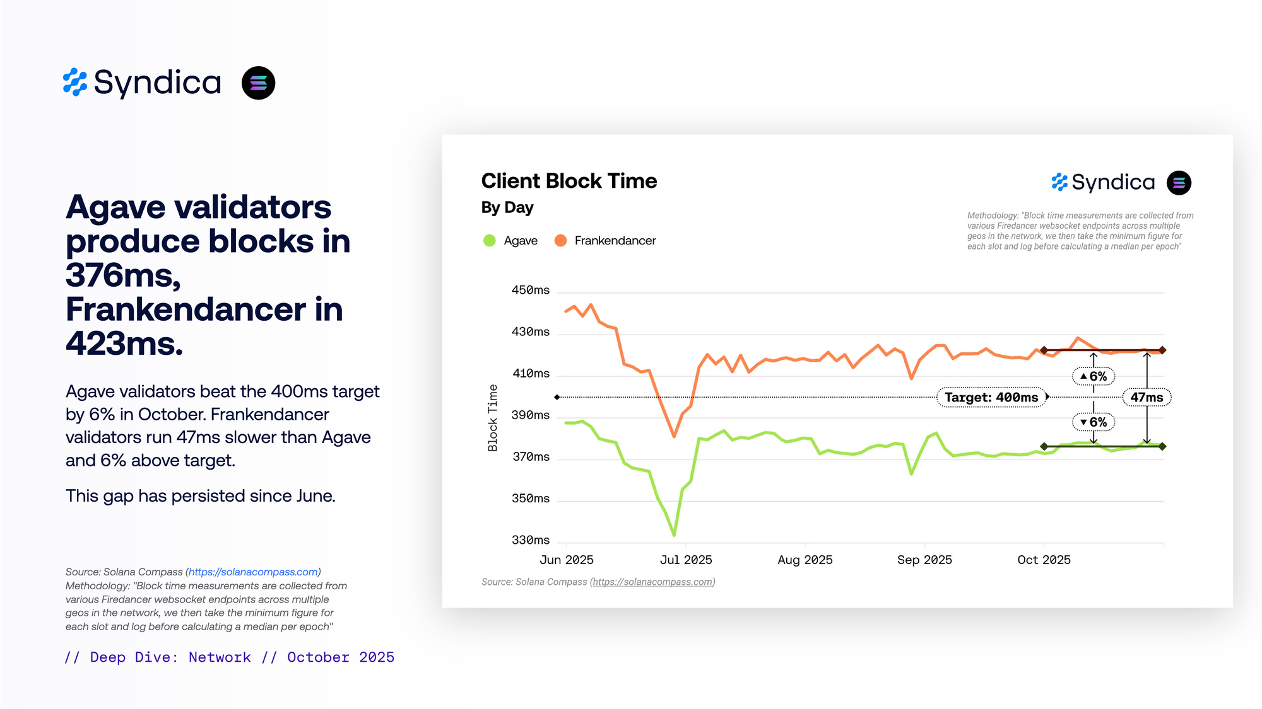This screenshot has width=1262, height=709.
Task: Click the 47ms gap annotation badge
Action: (1146, 398)
